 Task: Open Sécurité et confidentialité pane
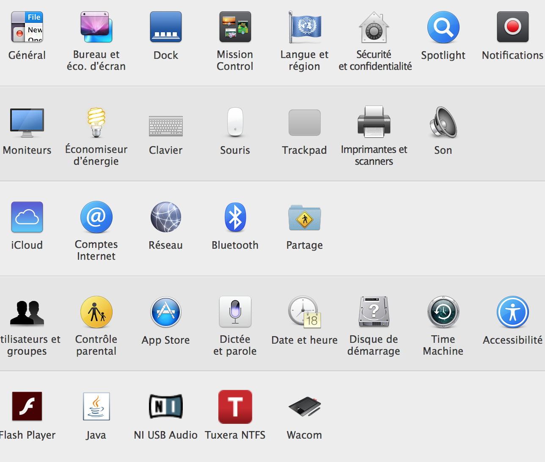[374, 27]
